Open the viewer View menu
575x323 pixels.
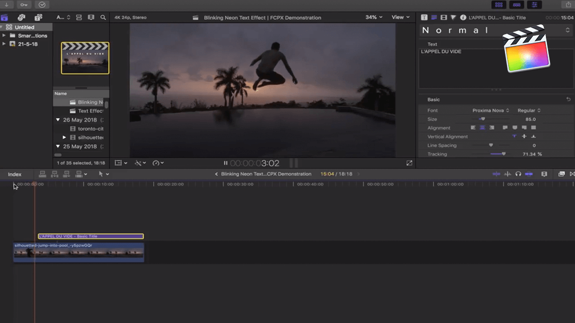[400, 17]
